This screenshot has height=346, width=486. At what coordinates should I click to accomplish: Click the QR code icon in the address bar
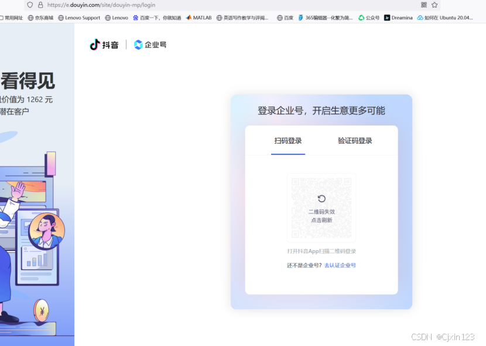(424, 5)
